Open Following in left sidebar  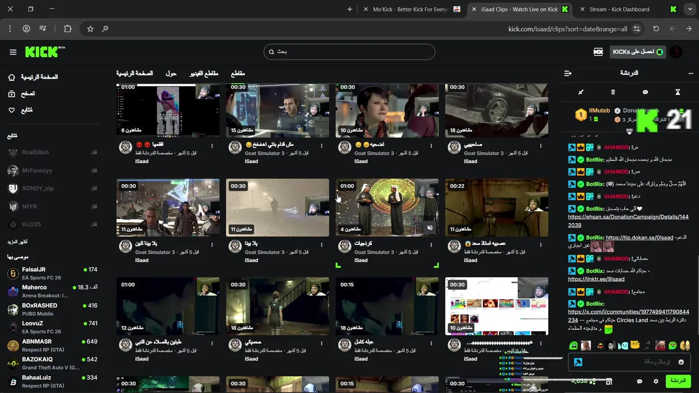pyautogui.click(x=20, y=110)
